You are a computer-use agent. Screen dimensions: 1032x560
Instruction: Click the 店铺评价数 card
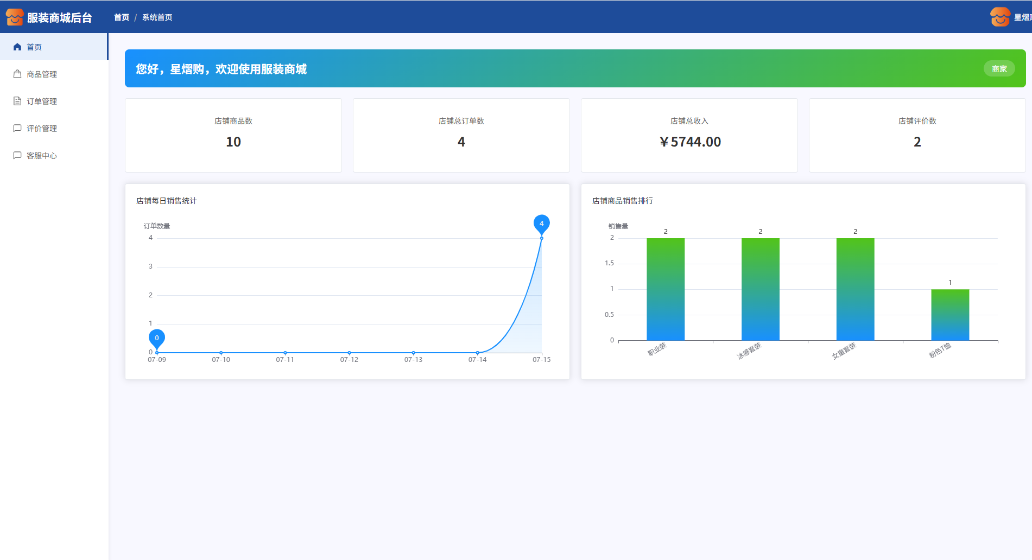click(917, 135)
